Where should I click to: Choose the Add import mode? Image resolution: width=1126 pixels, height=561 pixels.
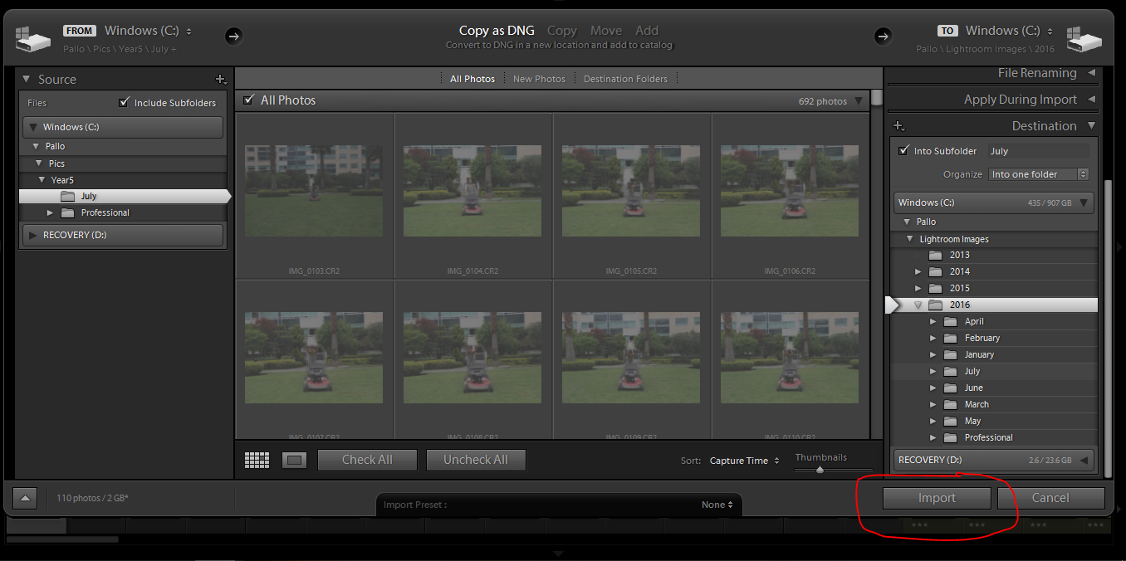click(x=647, y=31)
